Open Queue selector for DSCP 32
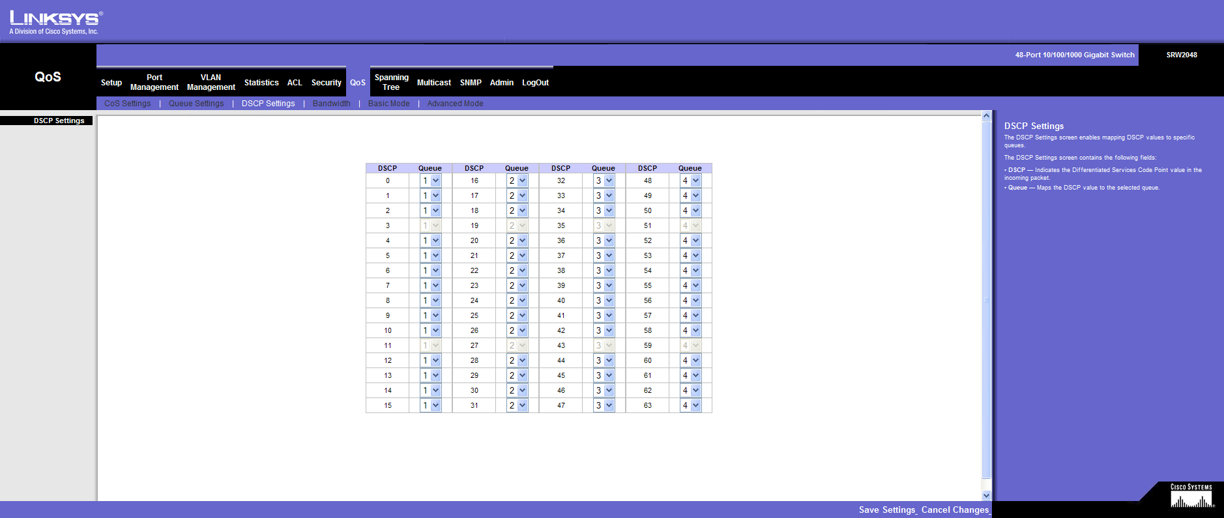The image size is (1224, 518). pos(604,180)
